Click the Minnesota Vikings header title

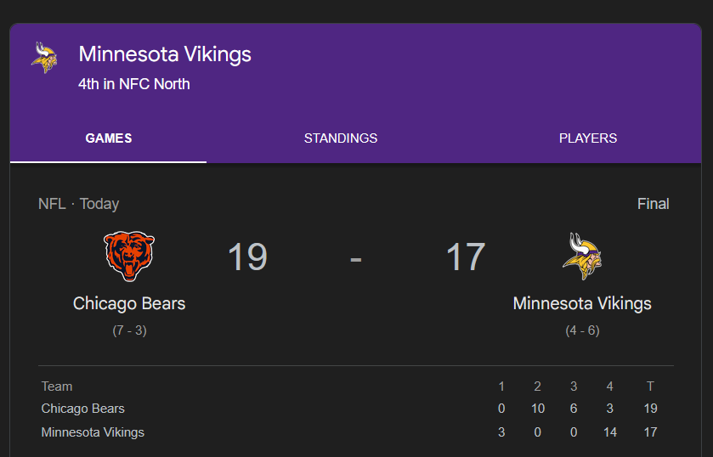pos(165,55)
